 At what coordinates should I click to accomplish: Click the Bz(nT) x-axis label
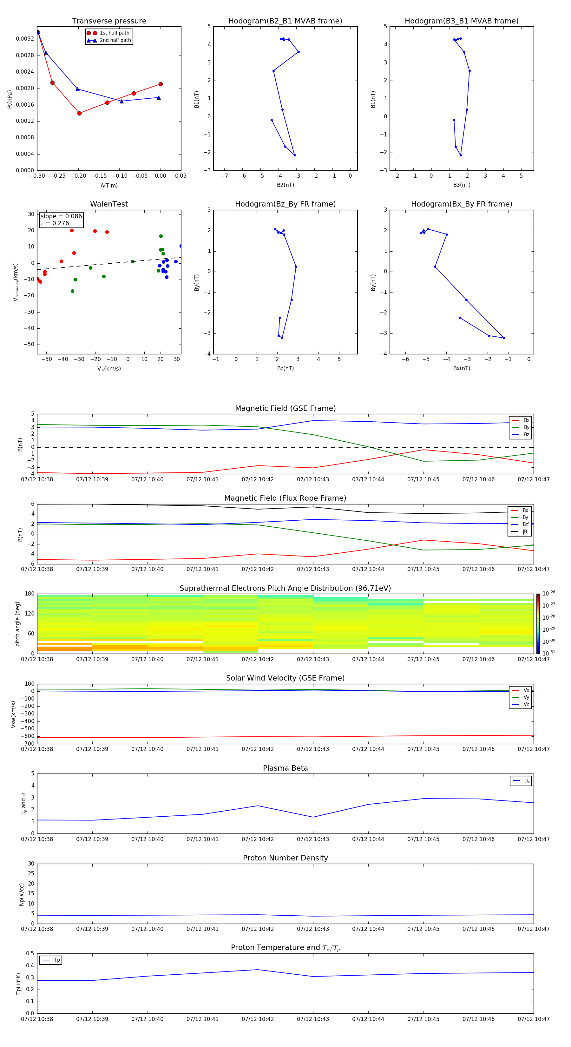point(285,368)
